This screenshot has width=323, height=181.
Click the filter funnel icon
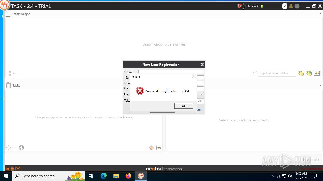(x=254, y=73)
